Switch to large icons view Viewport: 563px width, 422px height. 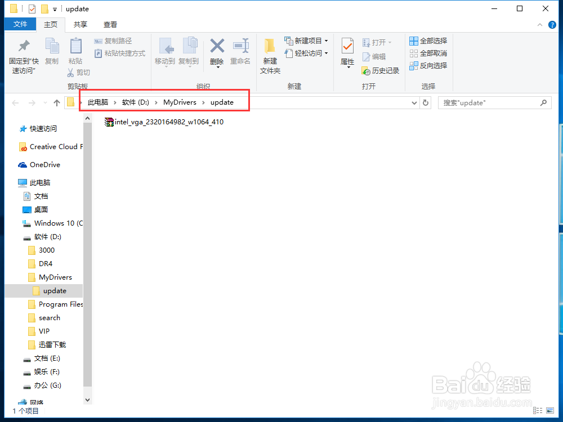click(x=550, y=410)
